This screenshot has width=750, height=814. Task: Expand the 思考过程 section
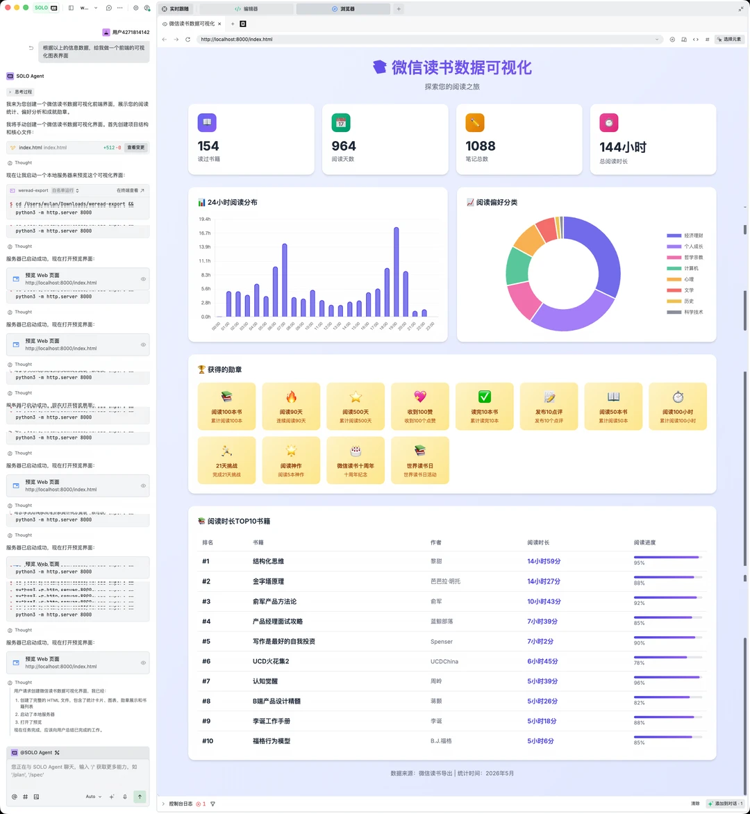pos(21,92)
